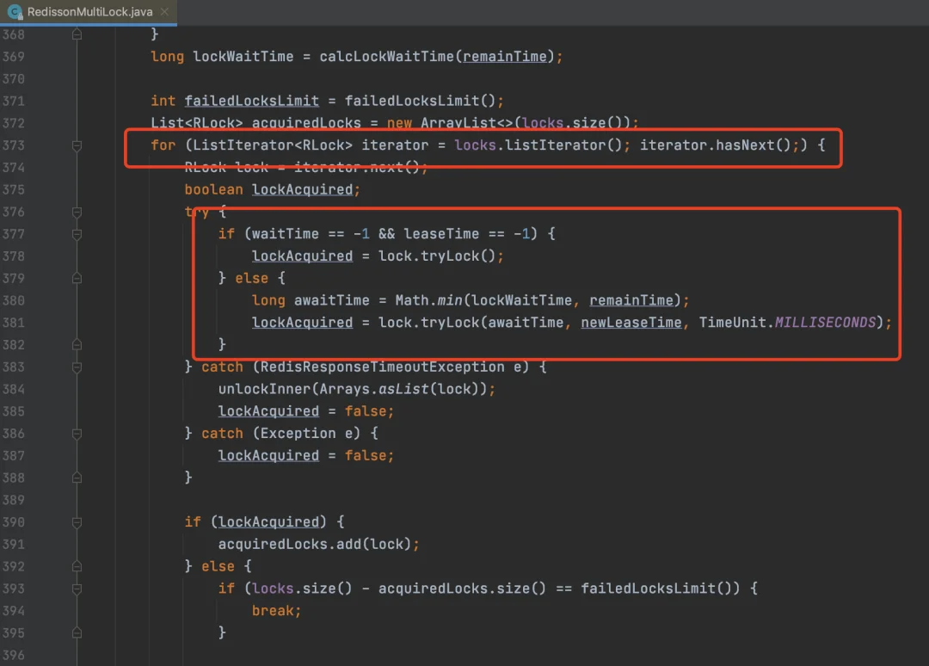Collapse the for loop at line 373
The width and height of the screenshot is (929, 666).
77,145
